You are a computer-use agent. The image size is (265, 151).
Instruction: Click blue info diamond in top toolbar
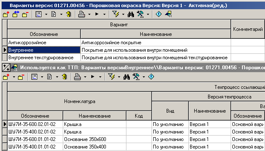click(159, 14)
